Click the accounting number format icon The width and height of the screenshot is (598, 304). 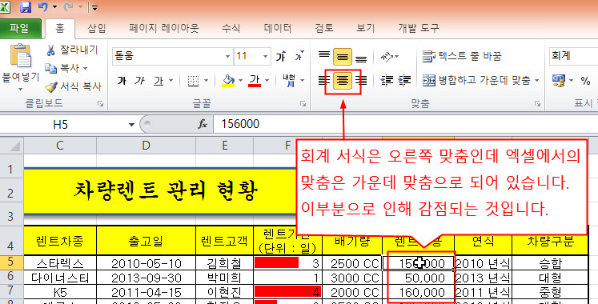559,80
